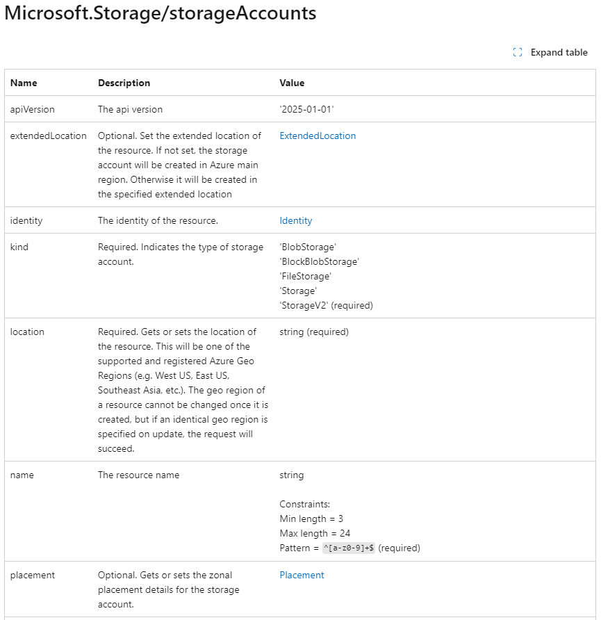Select the location row label
The width and height of the screenshot is (601, 620).
coord(27,332)
